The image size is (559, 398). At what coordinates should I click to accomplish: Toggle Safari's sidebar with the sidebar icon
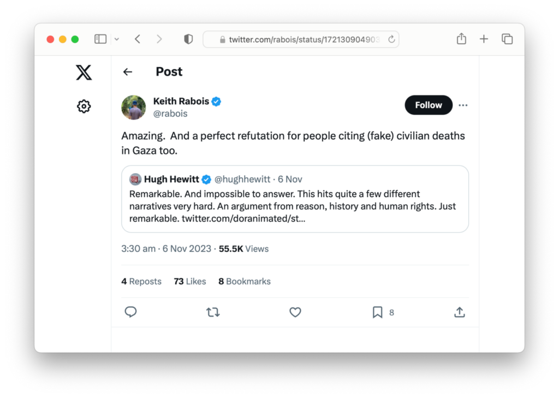pyautogui.click(x=100, y=39)
